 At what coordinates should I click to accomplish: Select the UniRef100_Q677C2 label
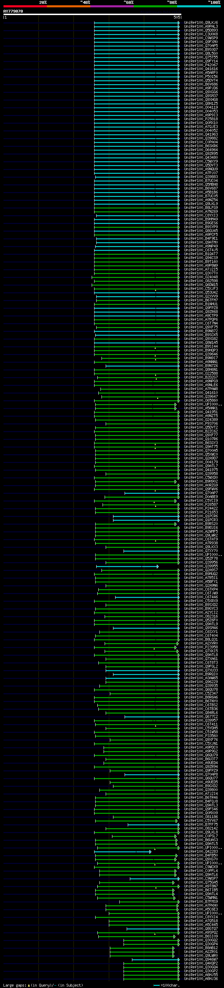(201, 717)
